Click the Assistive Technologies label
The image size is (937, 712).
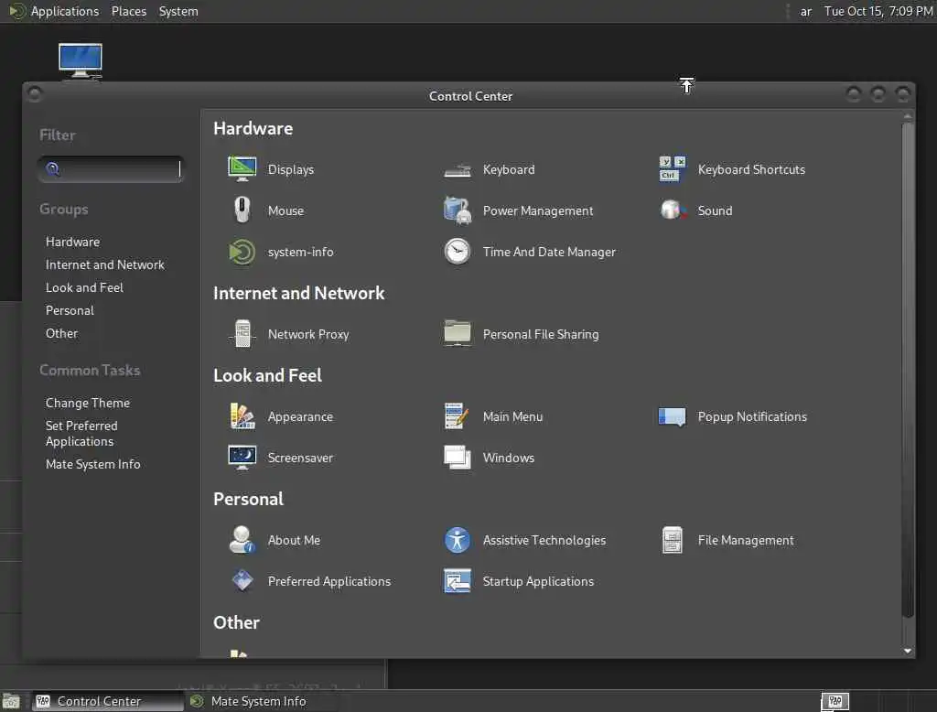[x=544, y=540]
